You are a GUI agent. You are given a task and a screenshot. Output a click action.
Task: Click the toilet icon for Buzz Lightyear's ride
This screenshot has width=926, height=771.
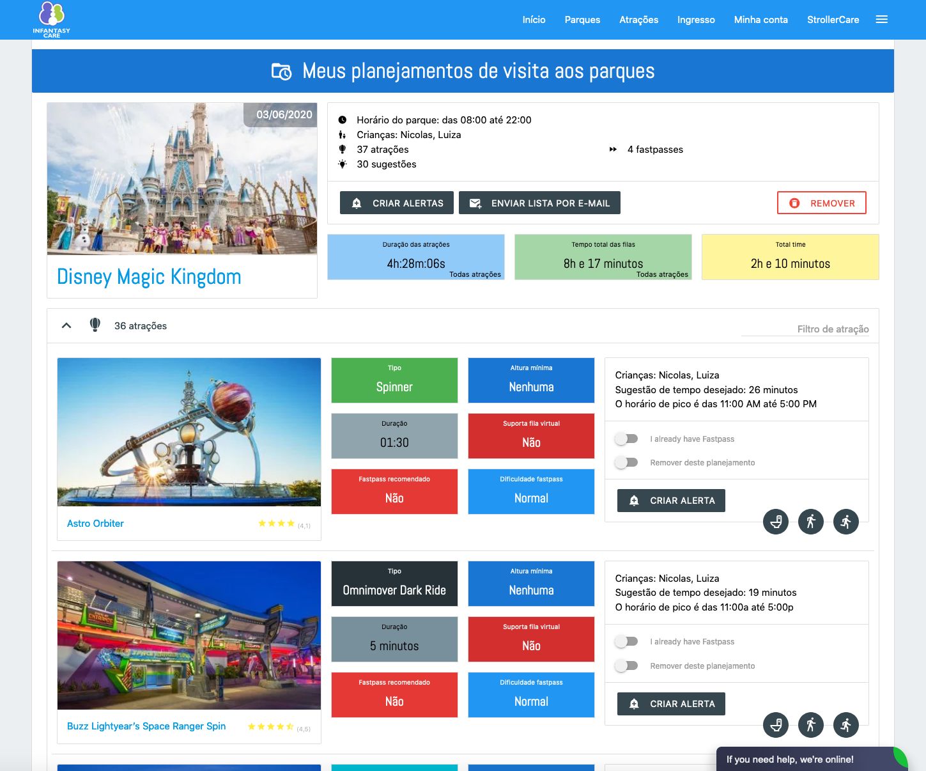776,725
